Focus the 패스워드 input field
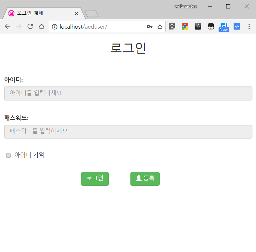Screen dimensions: 256x252 pos(128,132)
